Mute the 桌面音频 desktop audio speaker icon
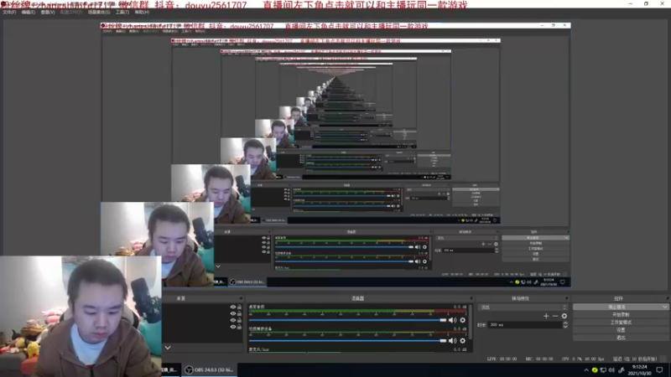 click(x=452, y=320)
